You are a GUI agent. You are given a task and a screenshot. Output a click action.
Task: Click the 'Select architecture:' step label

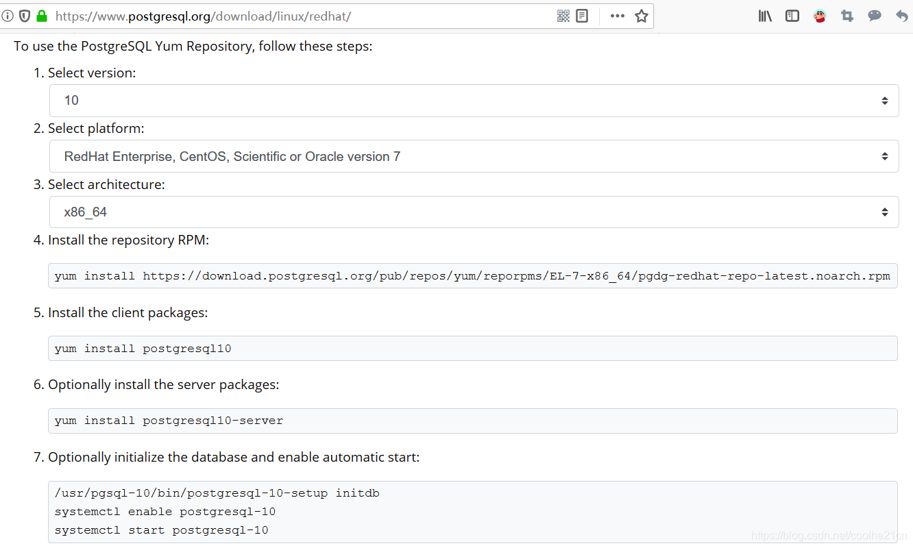click(x=106, y=184)
